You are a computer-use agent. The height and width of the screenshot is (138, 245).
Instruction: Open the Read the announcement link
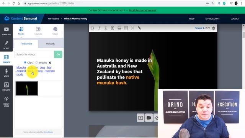tap(142, 10)
